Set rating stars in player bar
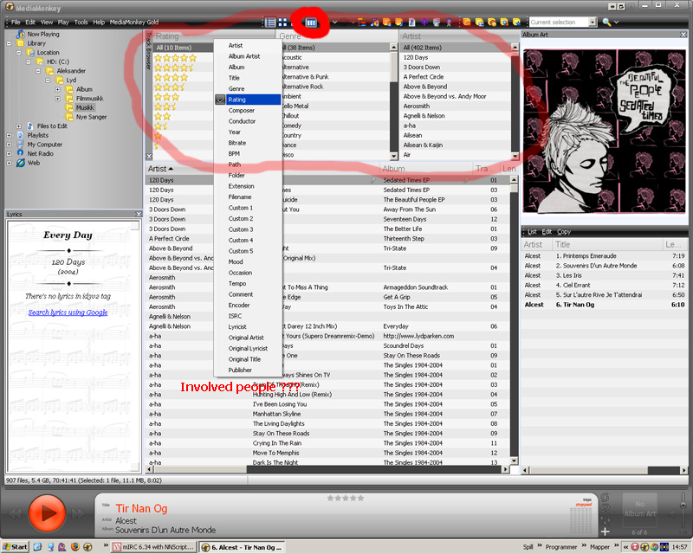The height and width of the screenshot is (554, 693). pyautogui.click(x=345, y=499)
